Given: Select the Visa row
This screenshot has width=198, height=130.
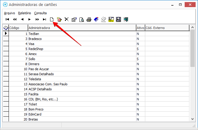Looking at the screenshot, I should click(x=99, y=44).
